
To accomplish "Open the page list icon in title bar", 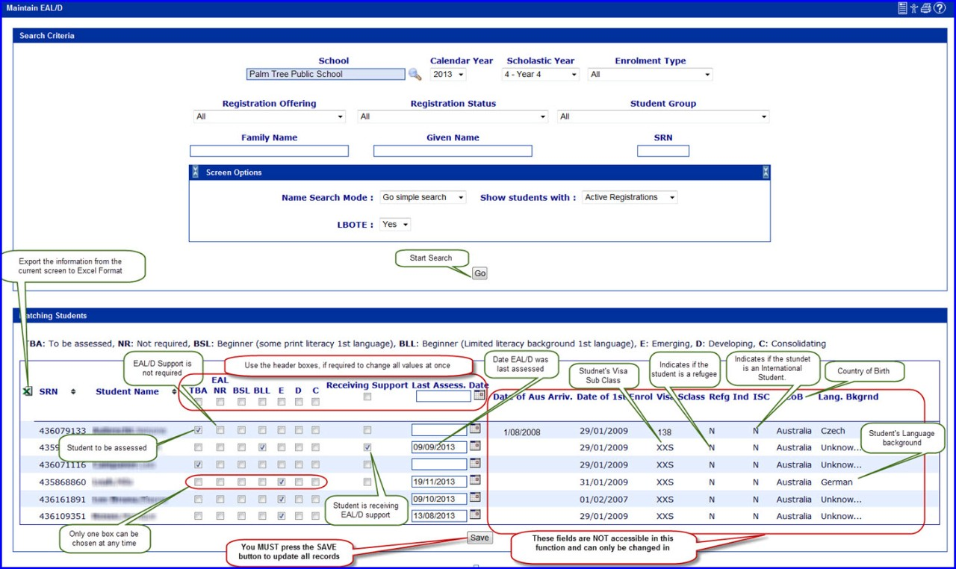I will click(902, 8).
